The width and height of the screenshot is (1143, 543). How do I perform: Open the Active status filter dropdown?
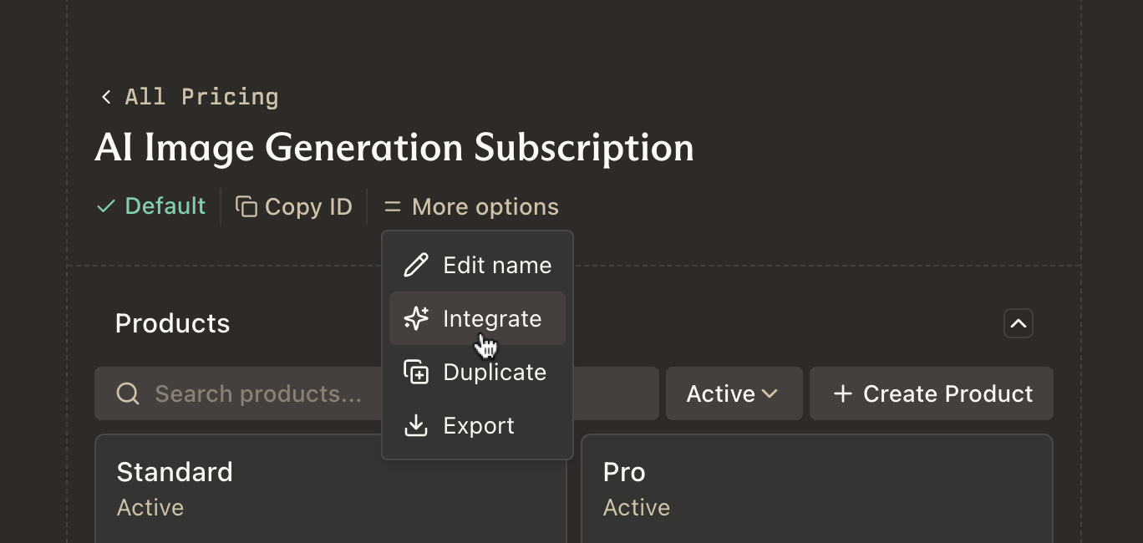coord(734,393)
